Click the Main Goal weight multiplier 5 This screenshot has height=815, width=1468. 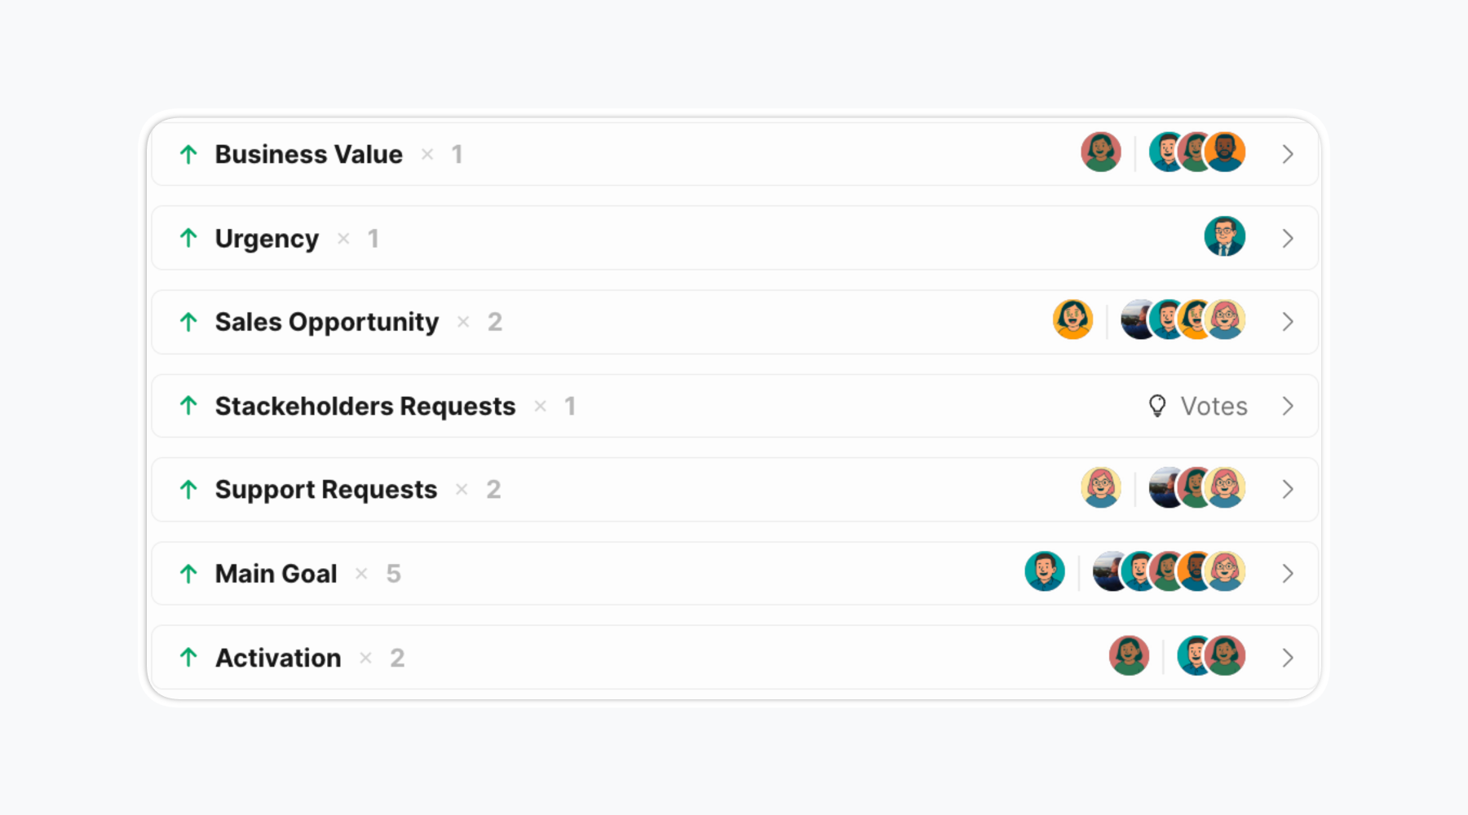393,574
